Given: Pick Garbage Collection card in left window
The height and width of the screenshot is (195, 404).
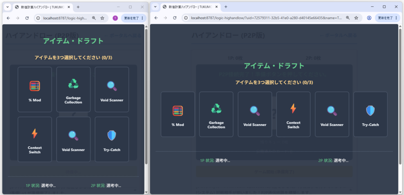Looking at the screenshot, I should click(73, 90).
